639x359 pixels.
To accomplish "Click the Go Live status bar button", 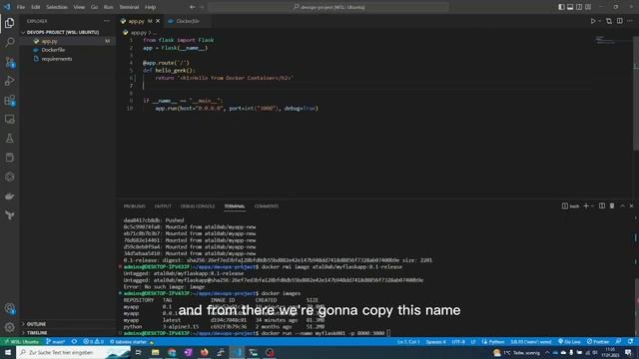I will pyautogui.click(x=569, y=341).
